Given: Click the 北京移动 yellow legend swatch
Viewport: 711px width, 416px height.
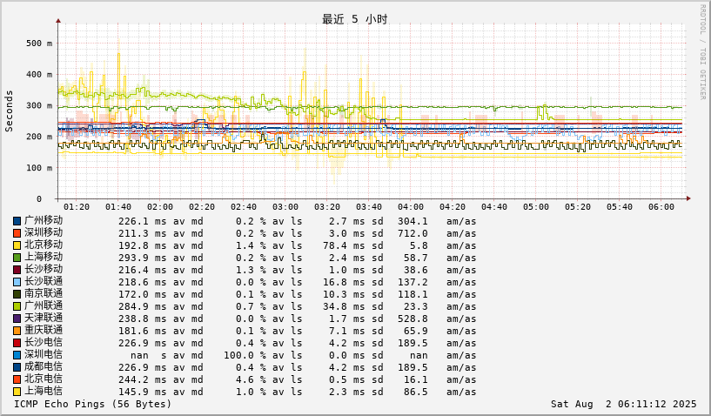Looking at the screenshot, I should point(17,246).
